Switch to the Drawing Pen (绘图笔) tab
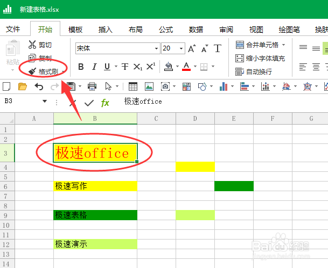The height and width of the screenshot is (268, 328). pos(289,30)
